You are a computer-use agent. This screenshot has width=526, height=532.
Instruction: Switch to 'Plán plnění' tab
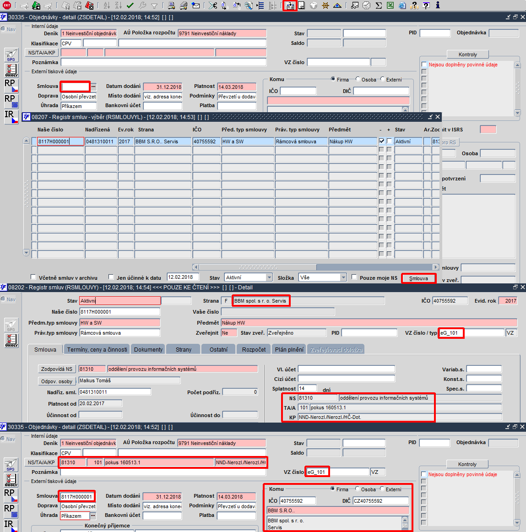(x=289, y=349)
